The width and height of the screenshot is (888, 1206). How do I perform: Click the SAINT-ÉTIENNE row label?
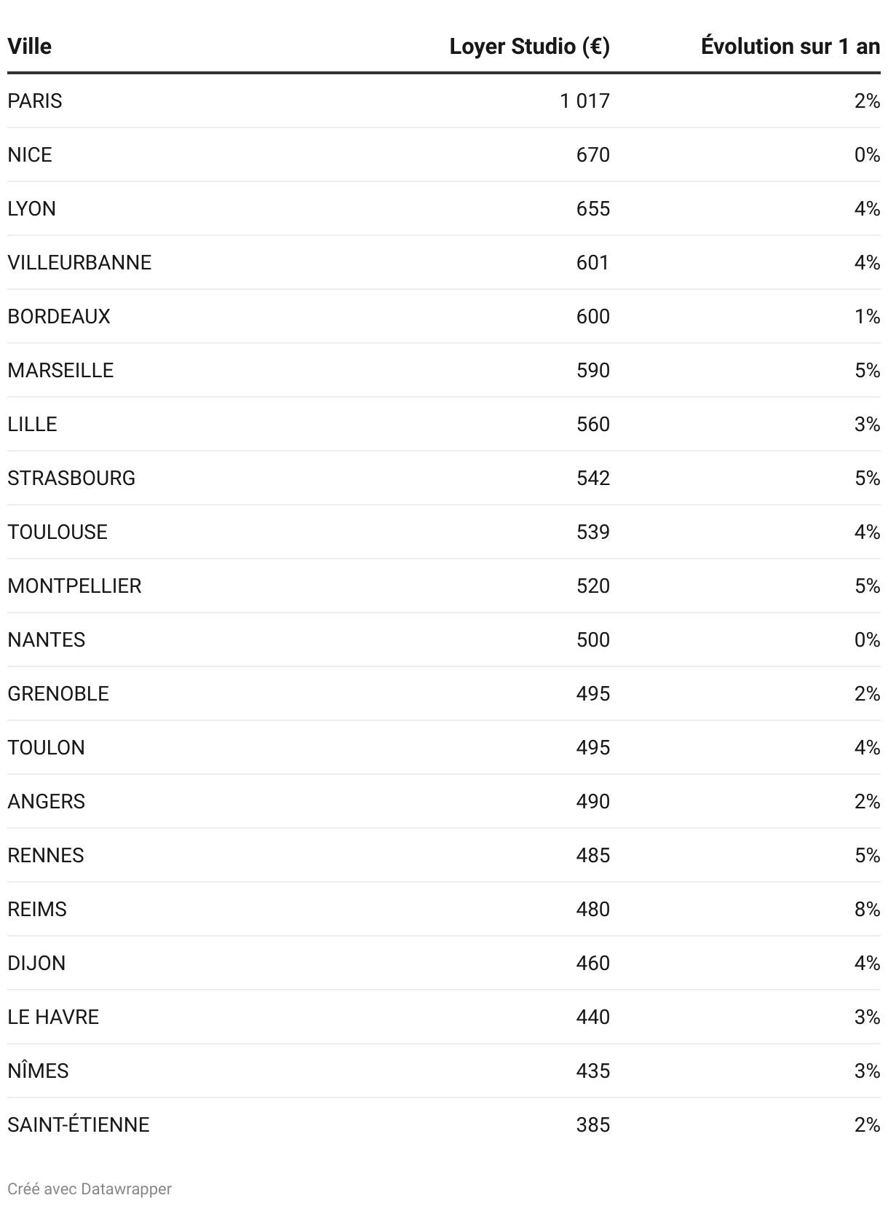coord(79,1124)
